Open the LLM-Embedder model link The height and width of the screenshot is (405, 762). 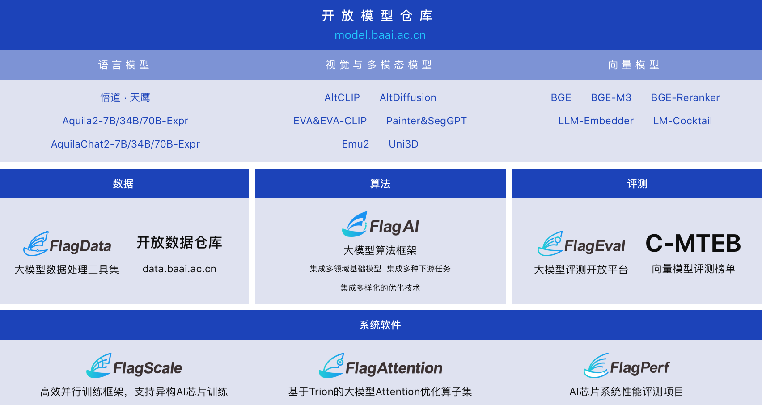click(596, 121)
